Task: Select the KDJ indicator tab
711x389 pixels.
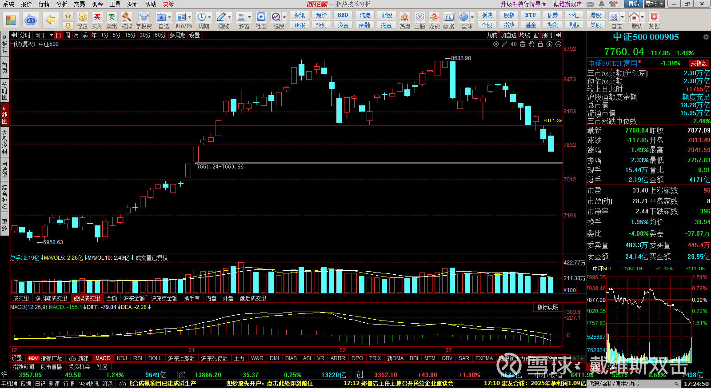Action: tap(122, 358)
